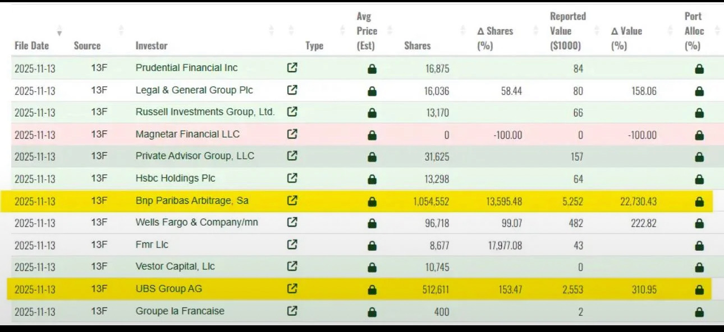Open external link icon for UBS Group AG
This screenshot has width=724, height=332.
(292, 289)
